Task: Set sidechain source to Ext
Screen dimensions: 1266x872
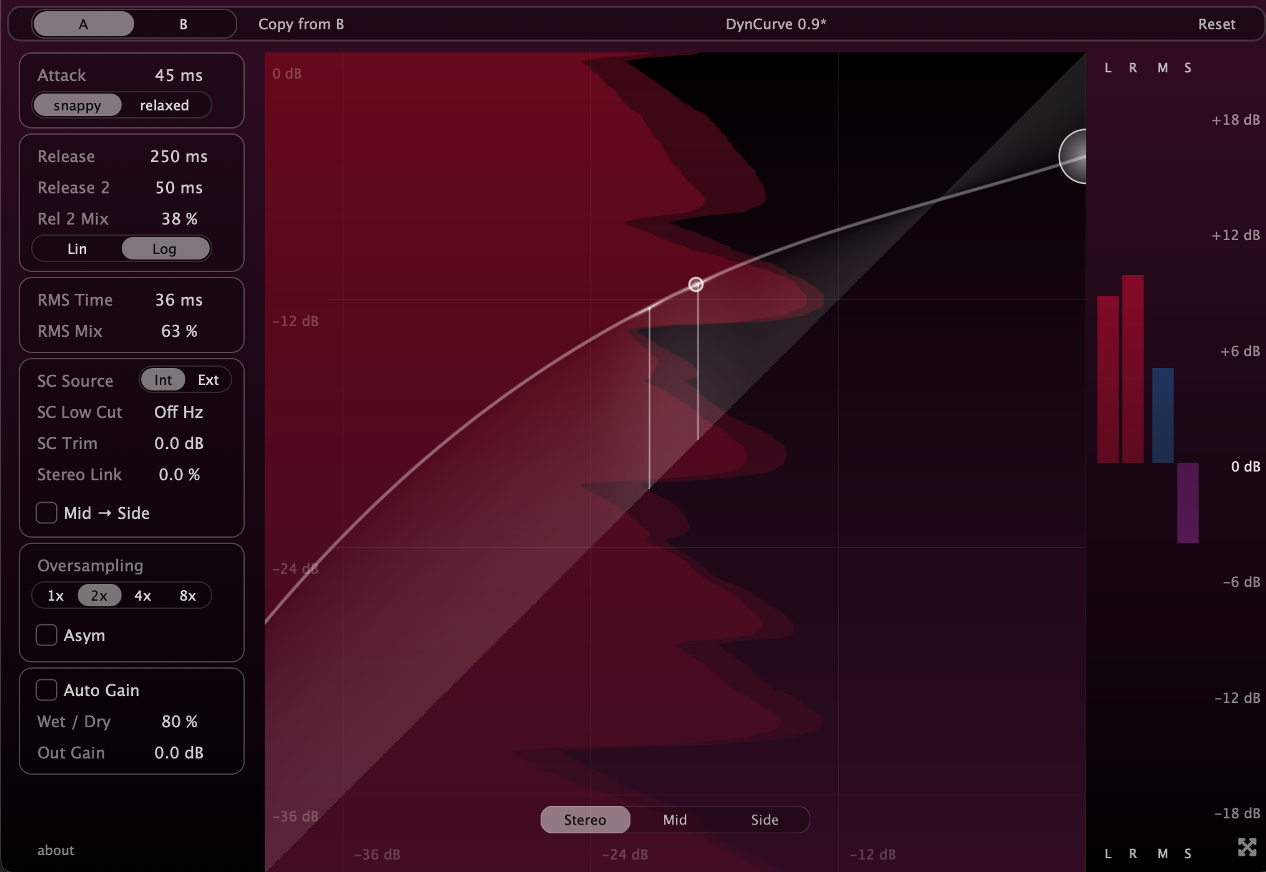Action: (x=208, y=380)
